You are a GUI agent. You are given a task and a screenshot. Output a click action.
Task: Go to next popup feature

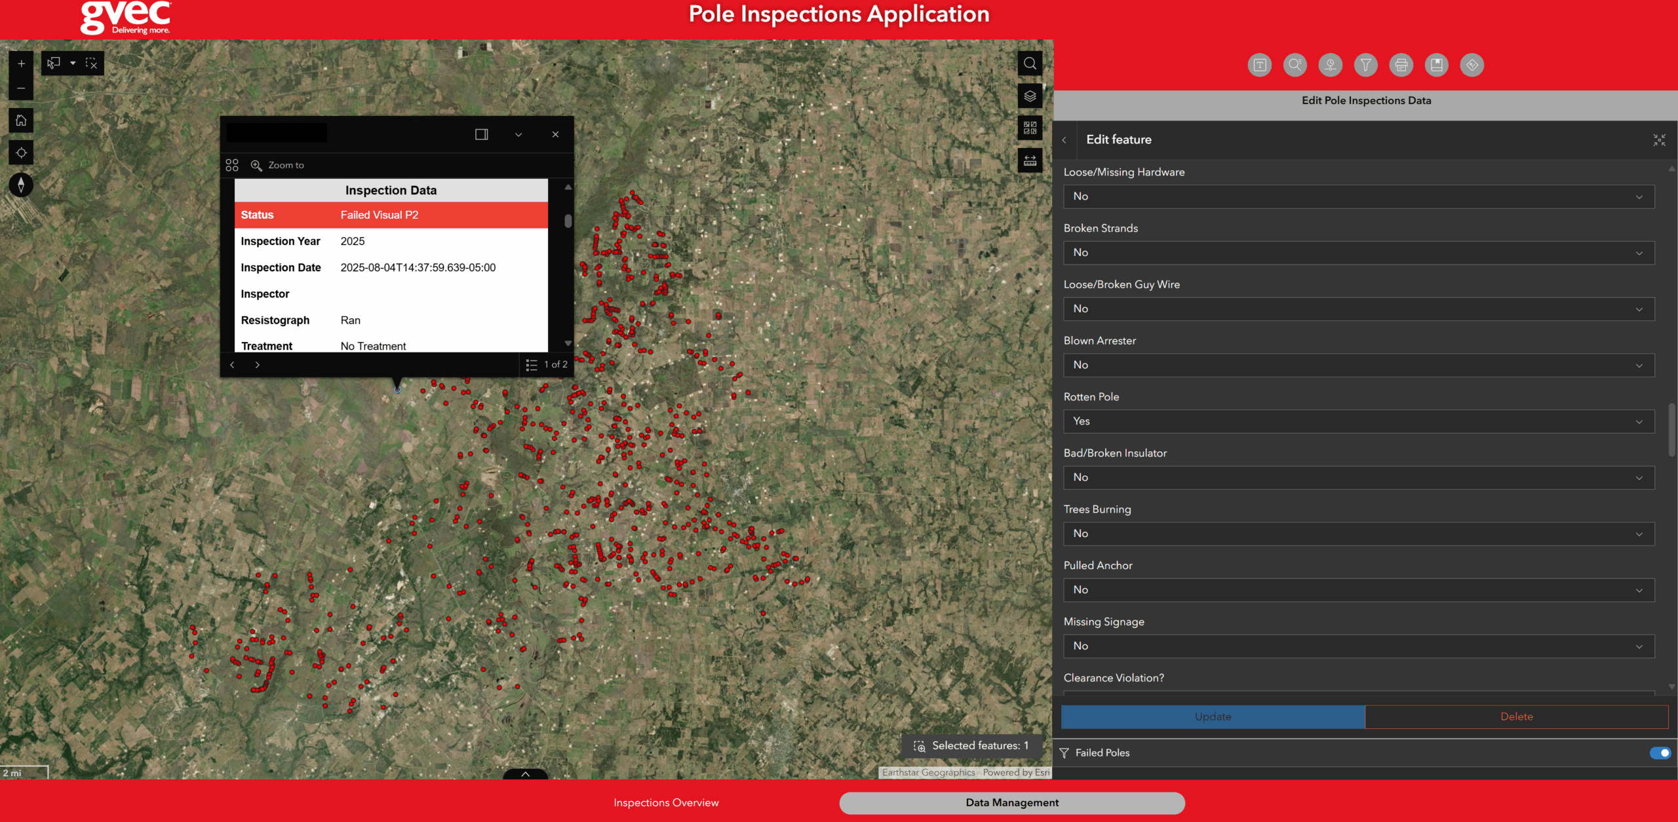click(258, 365)
